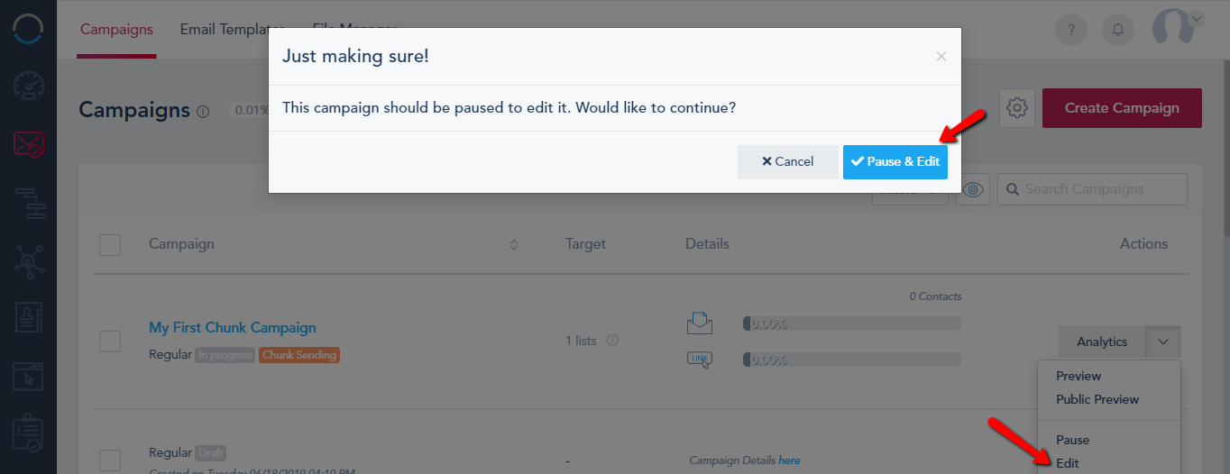
Task: Click the opened-emails progress bar
Action: click(x=851, y=323)
